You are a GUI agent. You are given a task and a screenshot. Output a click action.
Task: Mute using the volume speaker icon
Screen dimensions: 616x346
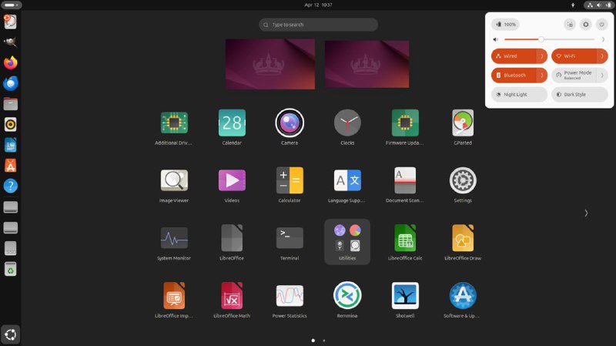[496, 39]
